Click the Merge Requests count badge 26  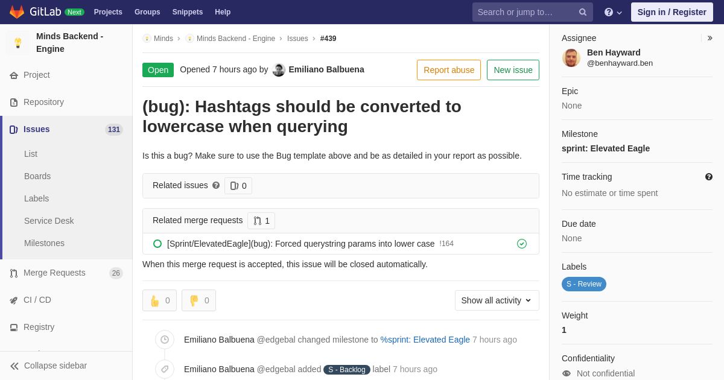coord(116,273)
